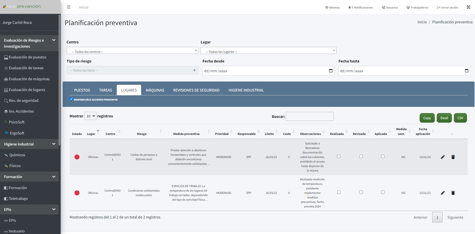Image resolution: width=475 pixels, height=234 pixels.
Task: Switch to REVISIONES DE SEGURIDAD tab
Action: pos(196,90)
